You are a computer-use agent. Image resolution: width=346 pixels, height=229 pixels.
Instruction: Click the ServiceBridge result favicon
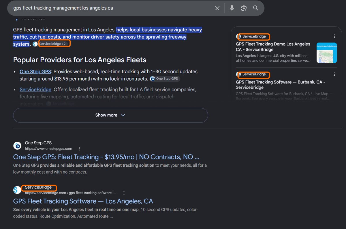pyautogui.click(x=17, y=190)
